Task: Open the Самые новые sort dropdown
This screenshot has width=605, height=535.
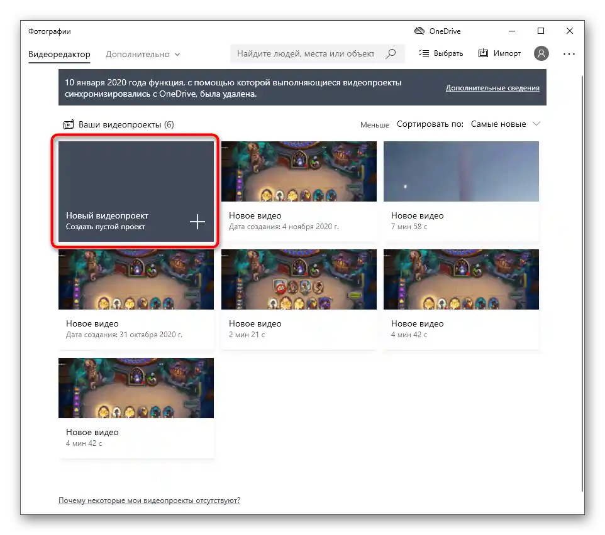Action: click(x=505, y=124)
